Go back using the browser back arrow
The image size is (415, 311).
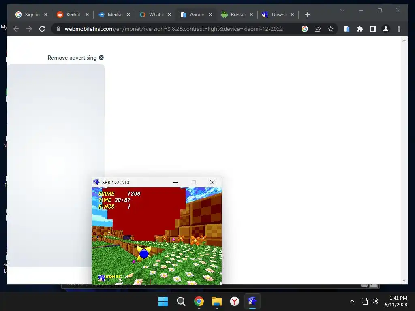16,29
